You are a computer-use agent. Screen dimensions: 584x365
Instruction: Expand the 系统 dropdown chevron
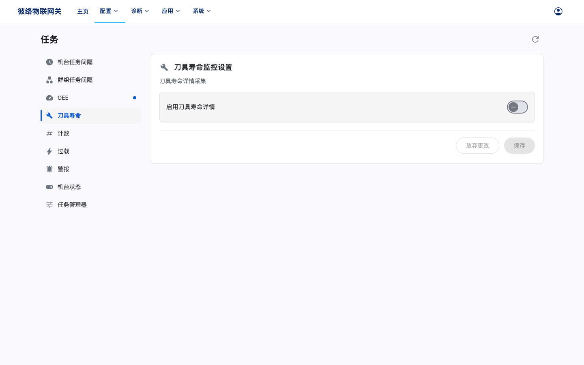pos(209,11)
